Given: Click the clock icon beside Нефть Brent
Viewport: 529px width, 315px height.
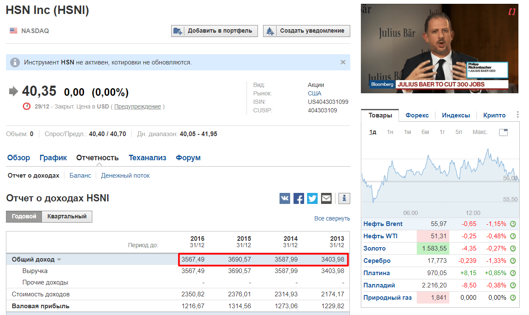Looking at the screenshot, I should pos(512,224).
